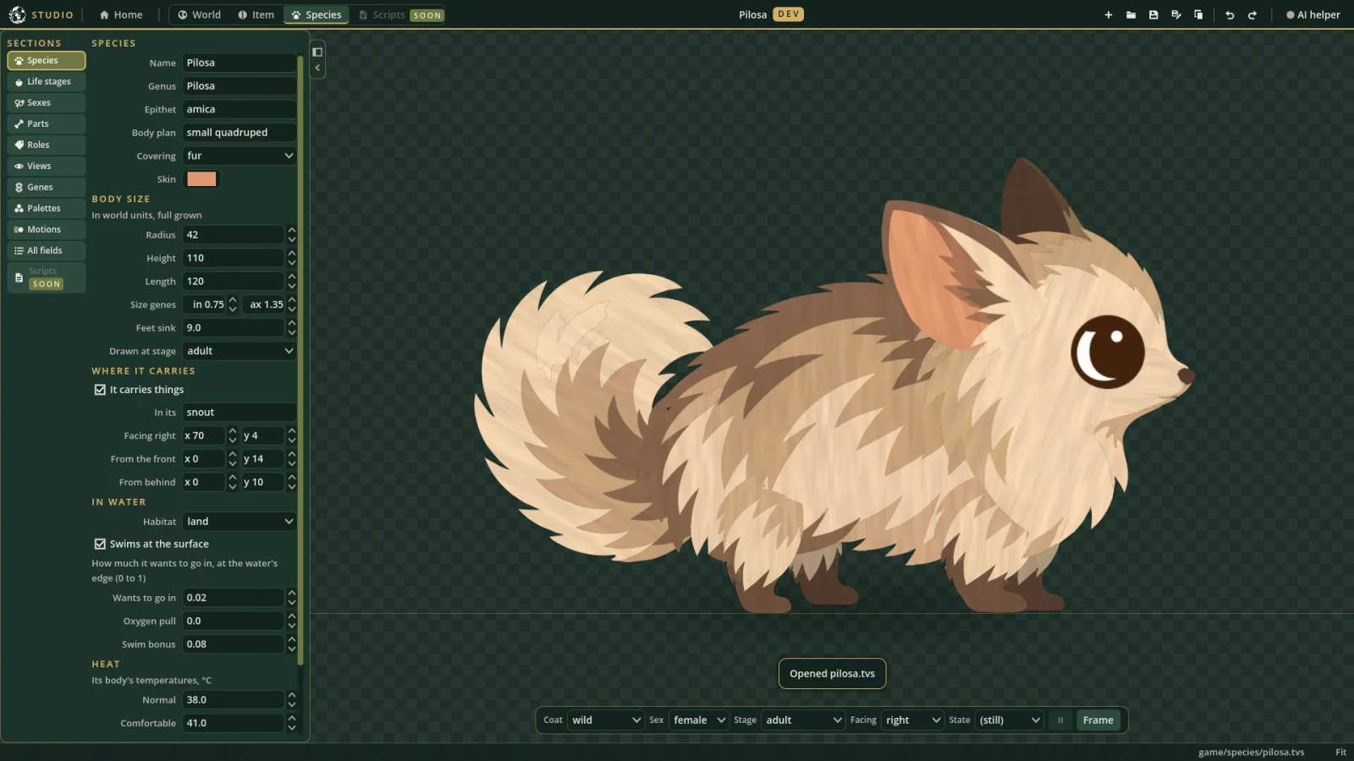Image resolution: width=1354 pixels, height=761 pixels.
Task: Open the Views section
Action: click(47, 166)
